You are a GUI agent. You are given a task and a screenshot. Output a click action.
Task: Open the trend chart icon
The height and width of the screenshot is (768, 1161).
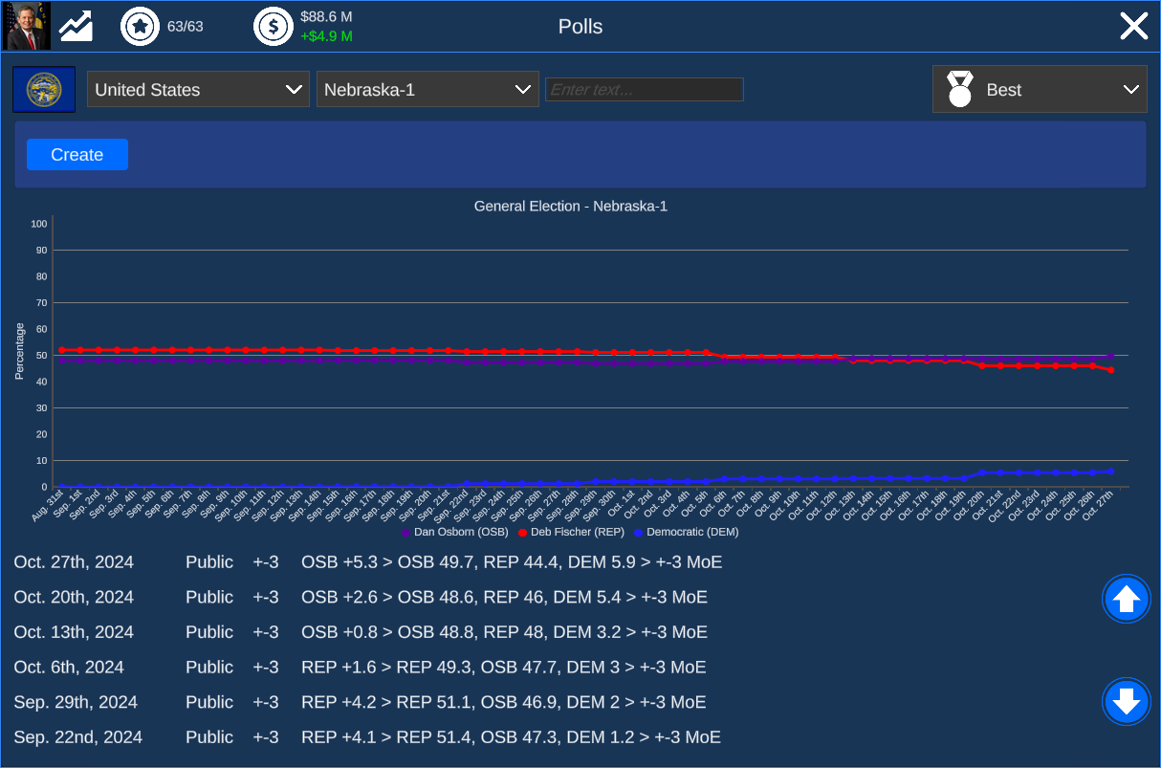point(77,26)
